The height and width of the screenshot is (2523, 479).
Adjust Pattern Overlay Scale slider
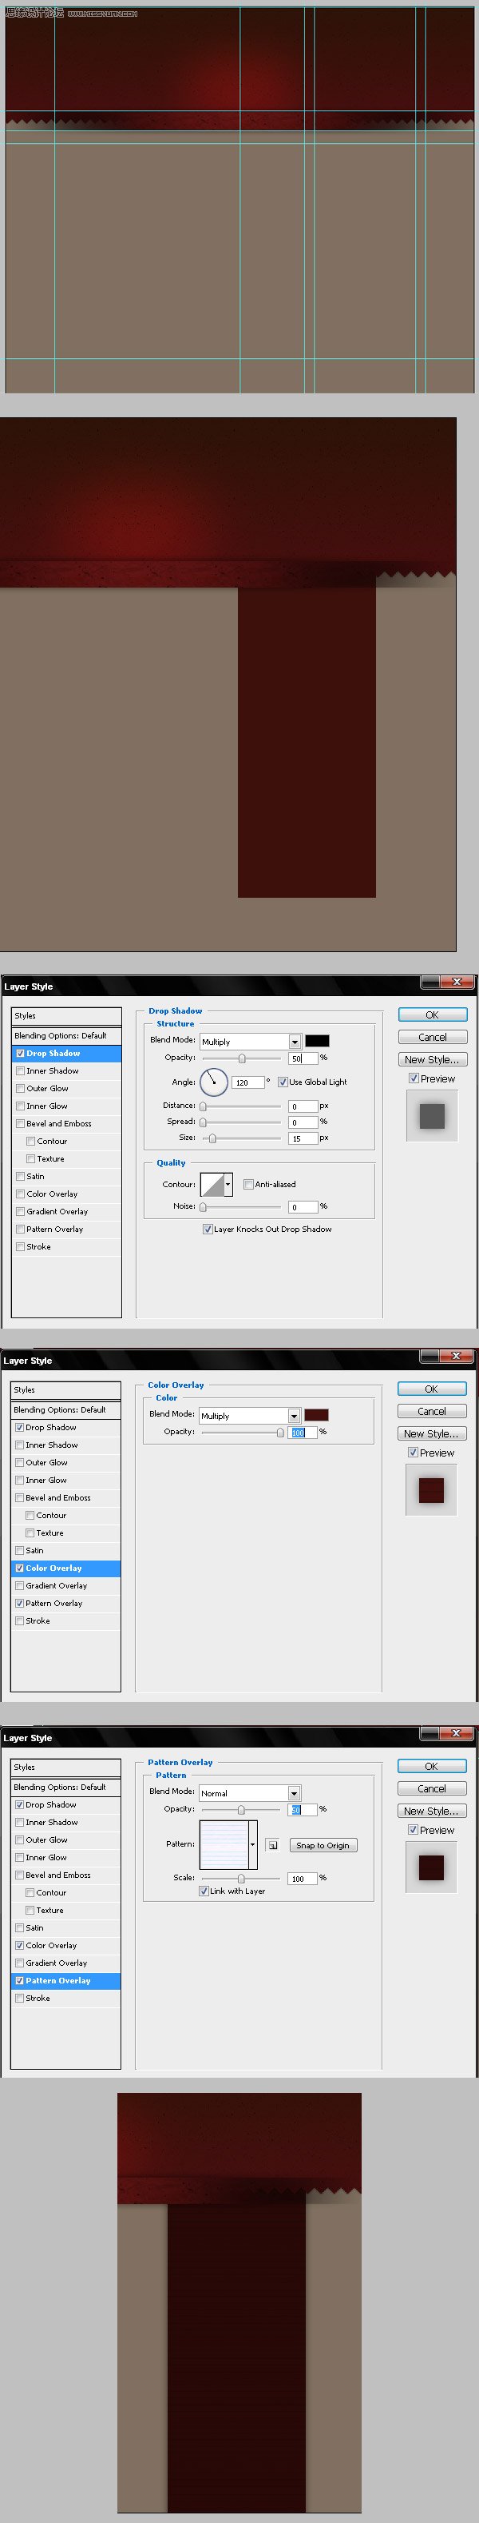tap(241, 1879)
